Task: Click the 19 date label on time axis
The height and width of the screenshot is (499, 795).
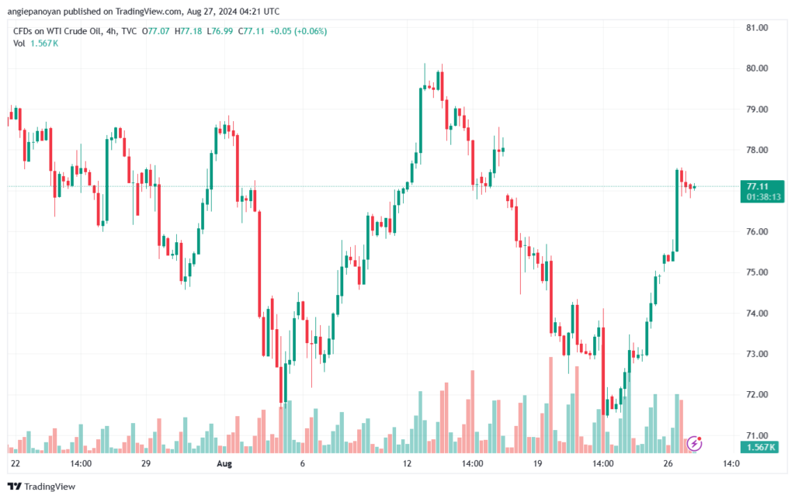Action: coord(536,464)
